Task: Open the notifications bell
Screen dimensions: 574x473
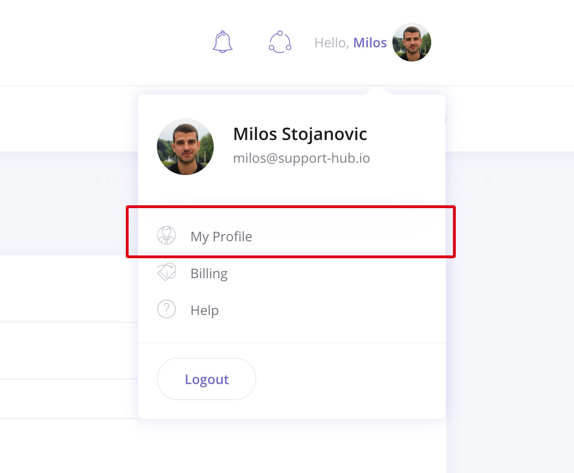Action: click(223, 42)
